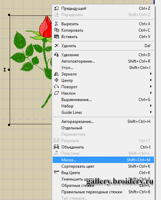Expand the Наклон submenu arrow

(x=151, y=93)
